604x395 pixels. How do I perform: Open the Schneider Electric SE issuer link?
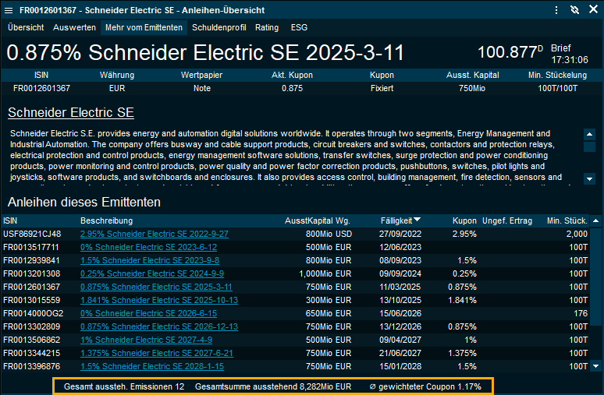click(71, 112)
